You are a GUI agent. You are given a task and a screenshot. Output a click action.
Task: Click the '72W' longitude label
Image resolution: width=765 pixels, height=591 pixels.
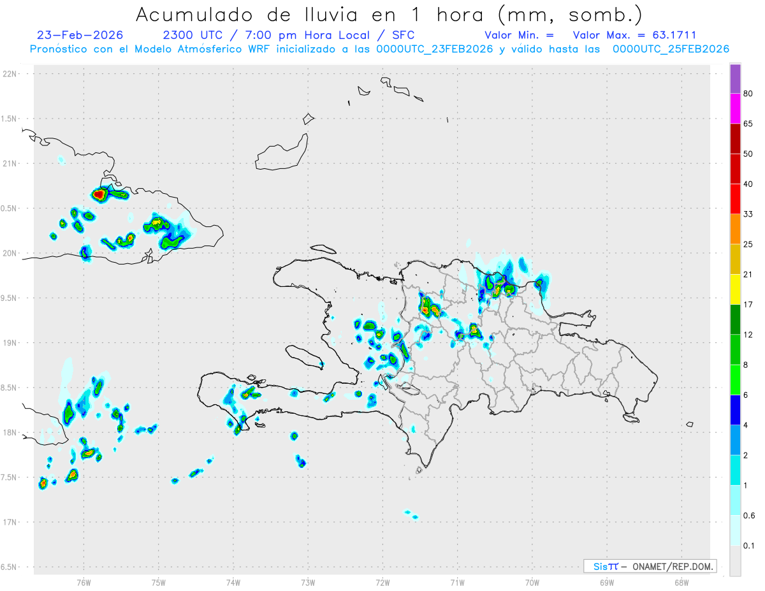(x=382, y=582)
